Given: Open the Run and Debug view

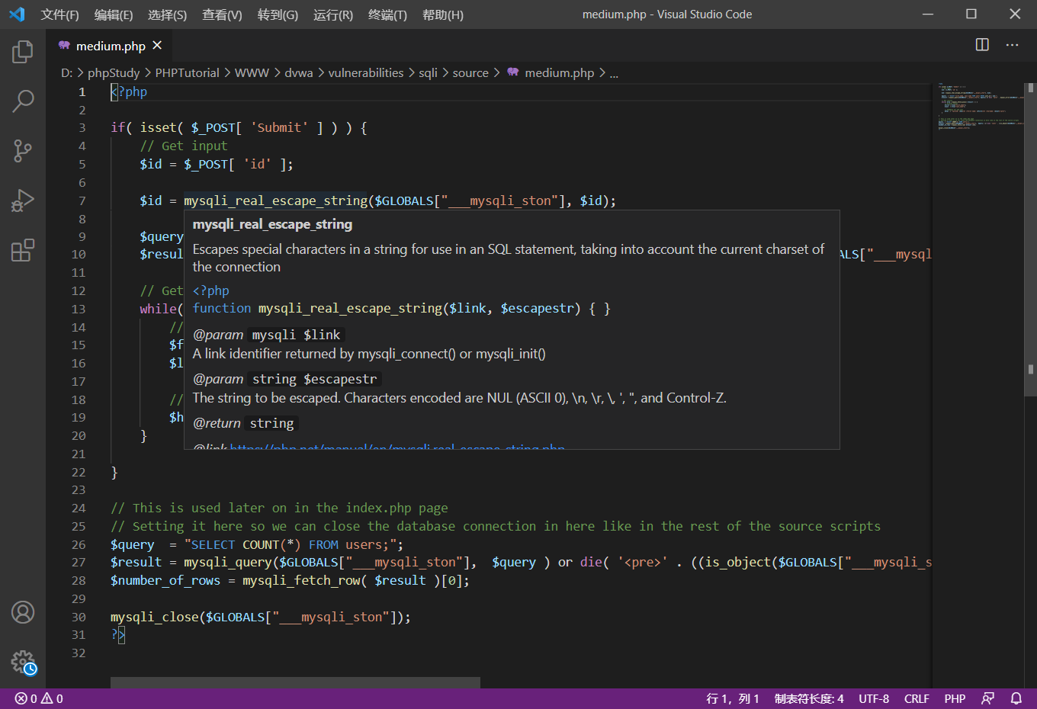Looking at the screenshot, I should [x=23, y=201].
